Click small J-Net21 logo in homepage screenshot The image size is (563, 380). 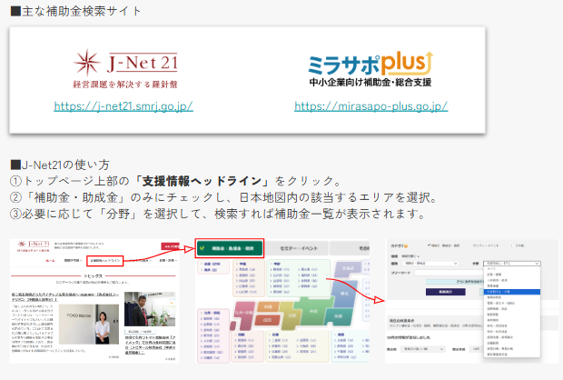(38, 245)
